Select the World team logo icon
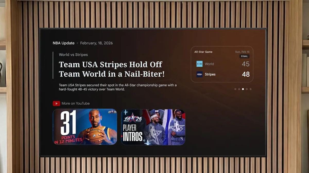The image size is (309, 173). [x=200, y=64]
